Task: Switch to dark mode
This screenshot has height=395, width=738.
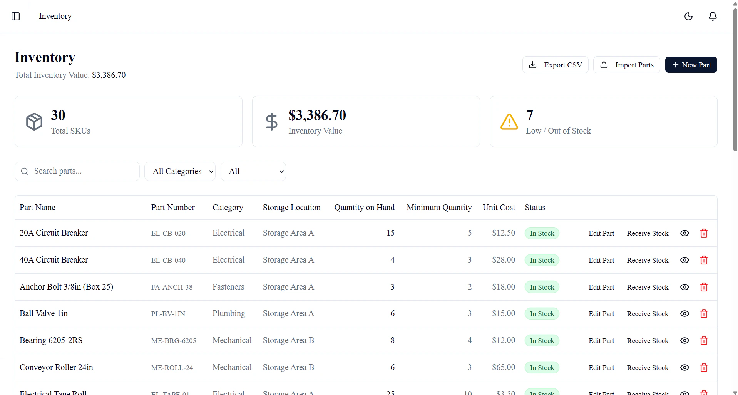Action: click(688, 16)
